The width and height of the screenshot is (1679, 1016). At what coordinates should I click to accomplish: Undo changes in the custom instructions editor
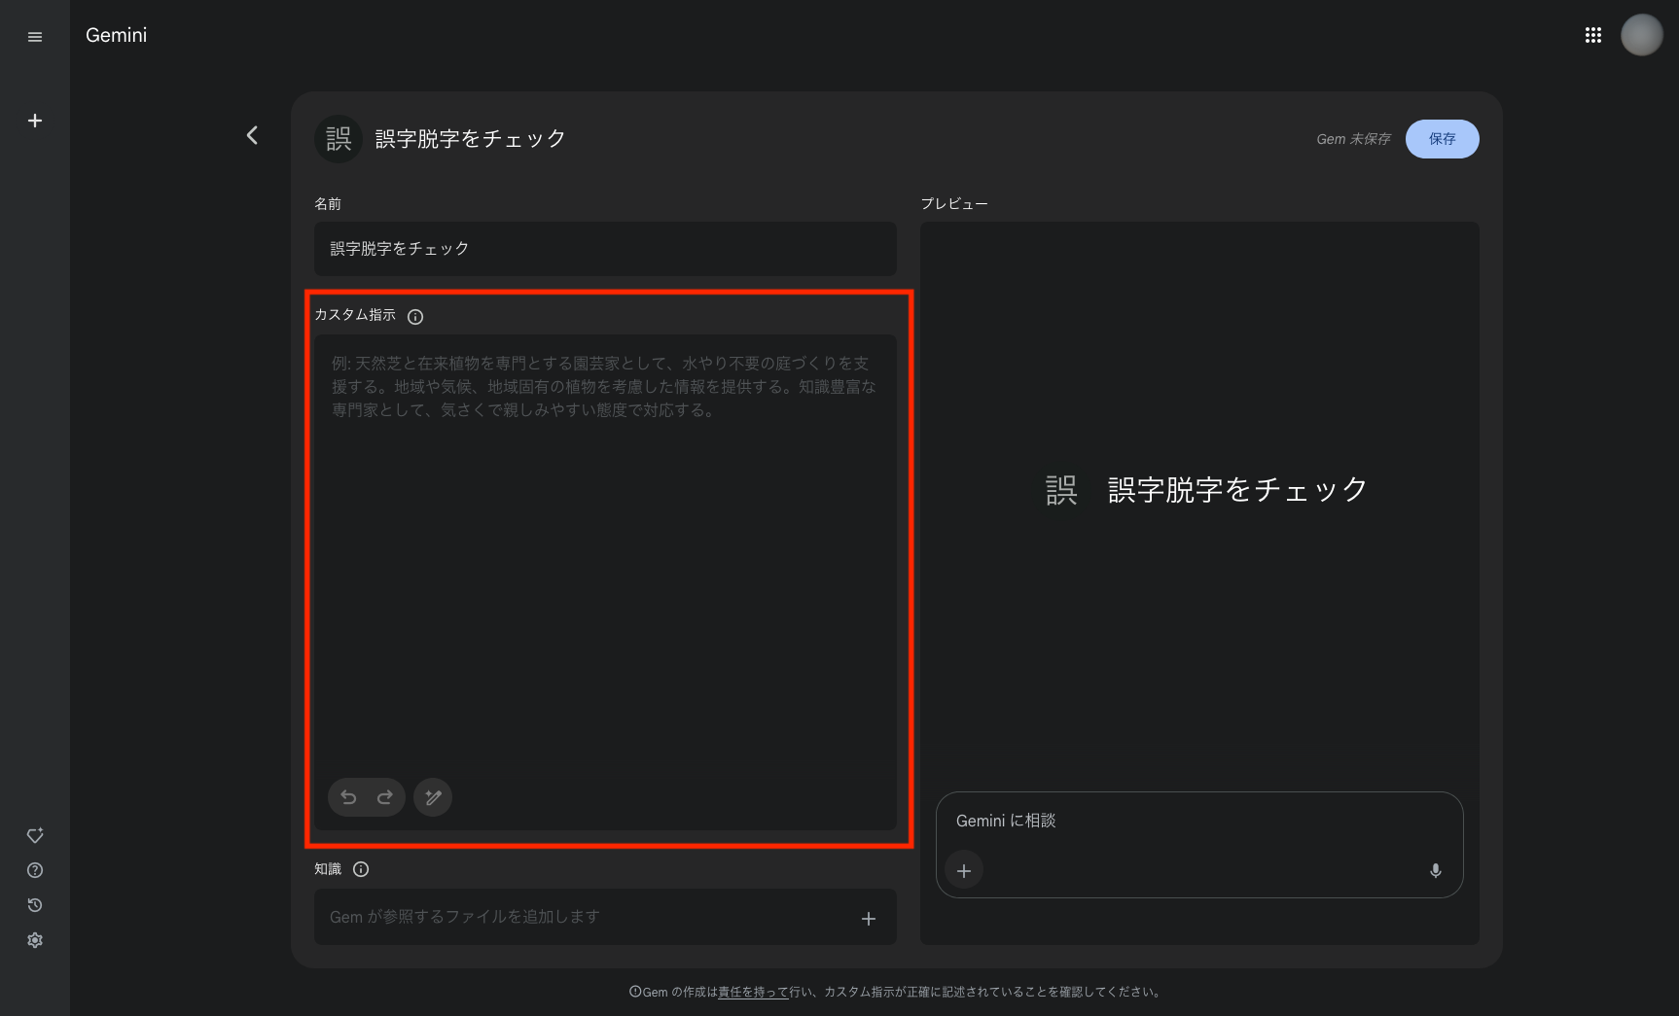(347, 797)
